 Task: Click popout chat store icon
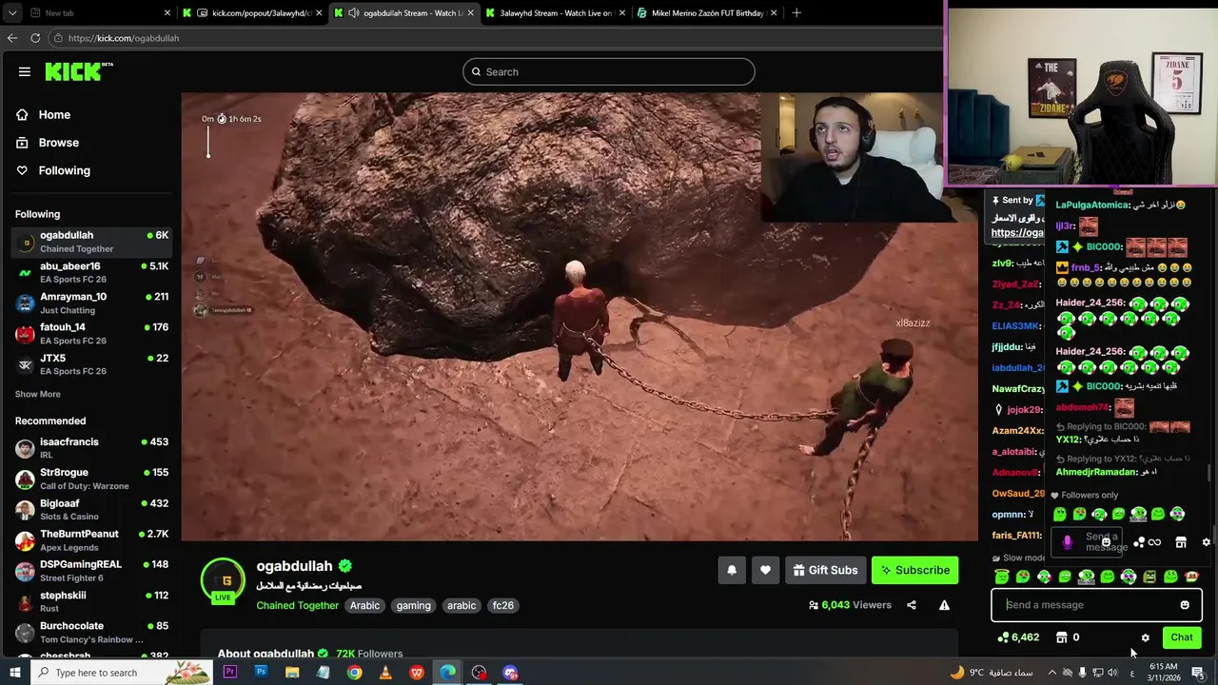pos(1181,542)
